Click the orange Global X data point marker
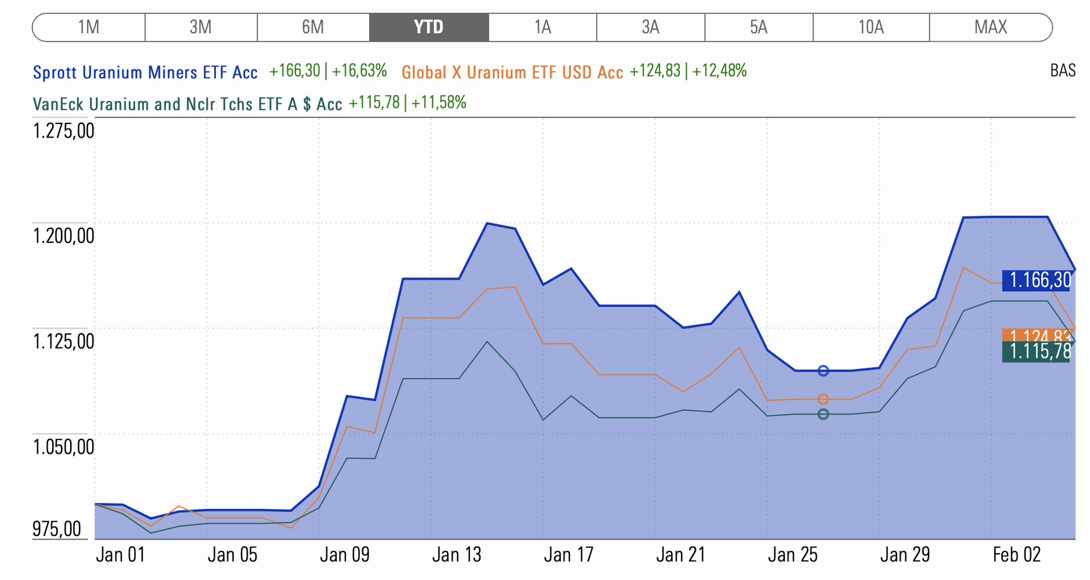This screenshot has width=1090, height=580. coord(823,399)
